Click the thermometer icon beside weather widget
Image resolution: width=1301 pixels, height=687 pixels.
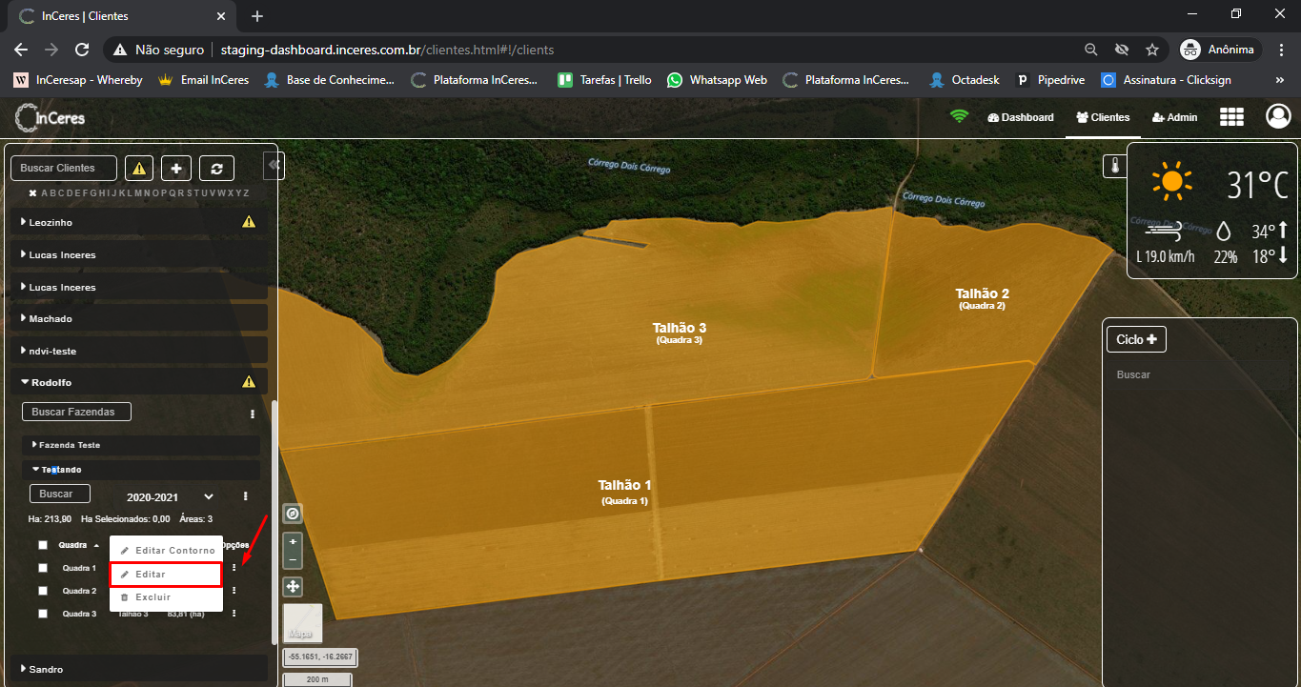1115,167
